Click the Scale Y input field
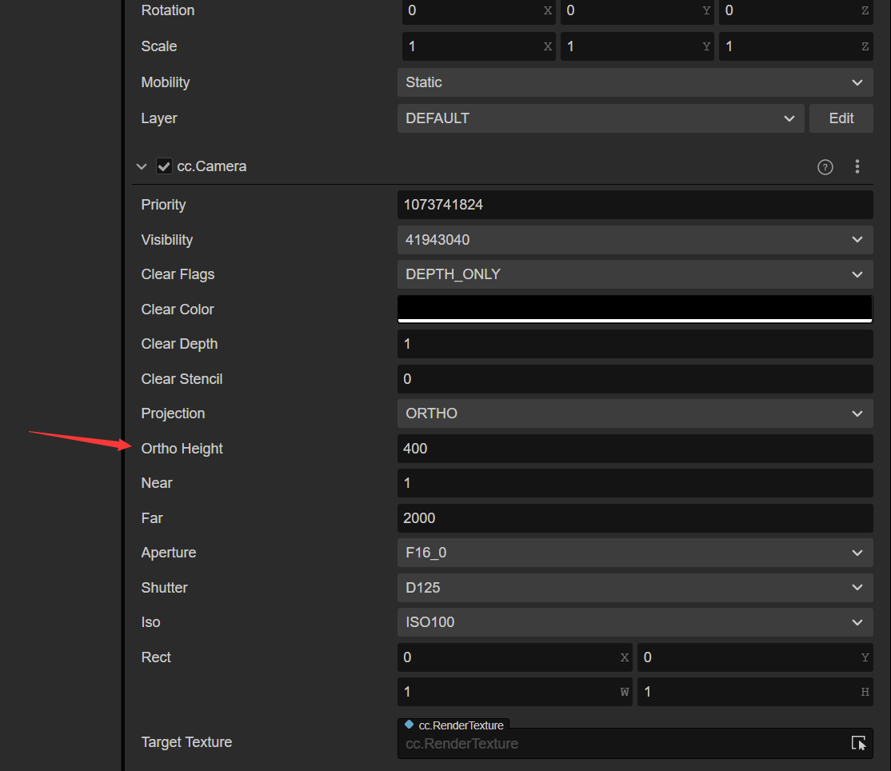 click(x=637, y=46)
